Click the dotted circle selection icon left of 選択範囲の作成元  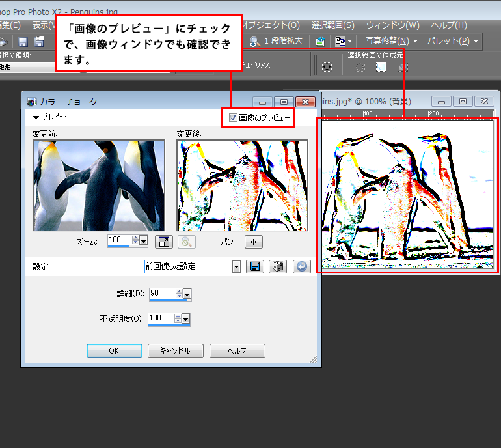tap(327, 66)
